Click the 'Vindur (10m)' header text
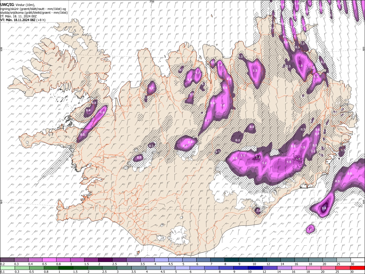This screenshot has height=274, width=365. [x=25, y=5]
